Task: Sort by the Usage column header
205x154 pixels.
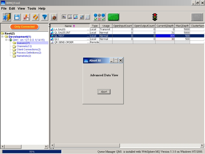Action: [106, 26]
